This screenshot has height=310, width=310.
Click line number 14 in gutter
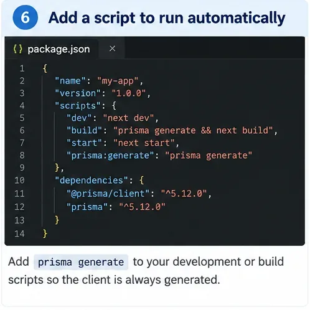pyautogui.click(x=19, y=234)
